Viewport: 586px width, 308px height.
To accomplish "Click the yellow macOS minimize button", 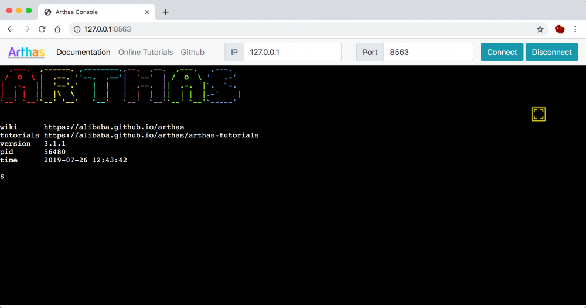I will click(x=19, y=11).
